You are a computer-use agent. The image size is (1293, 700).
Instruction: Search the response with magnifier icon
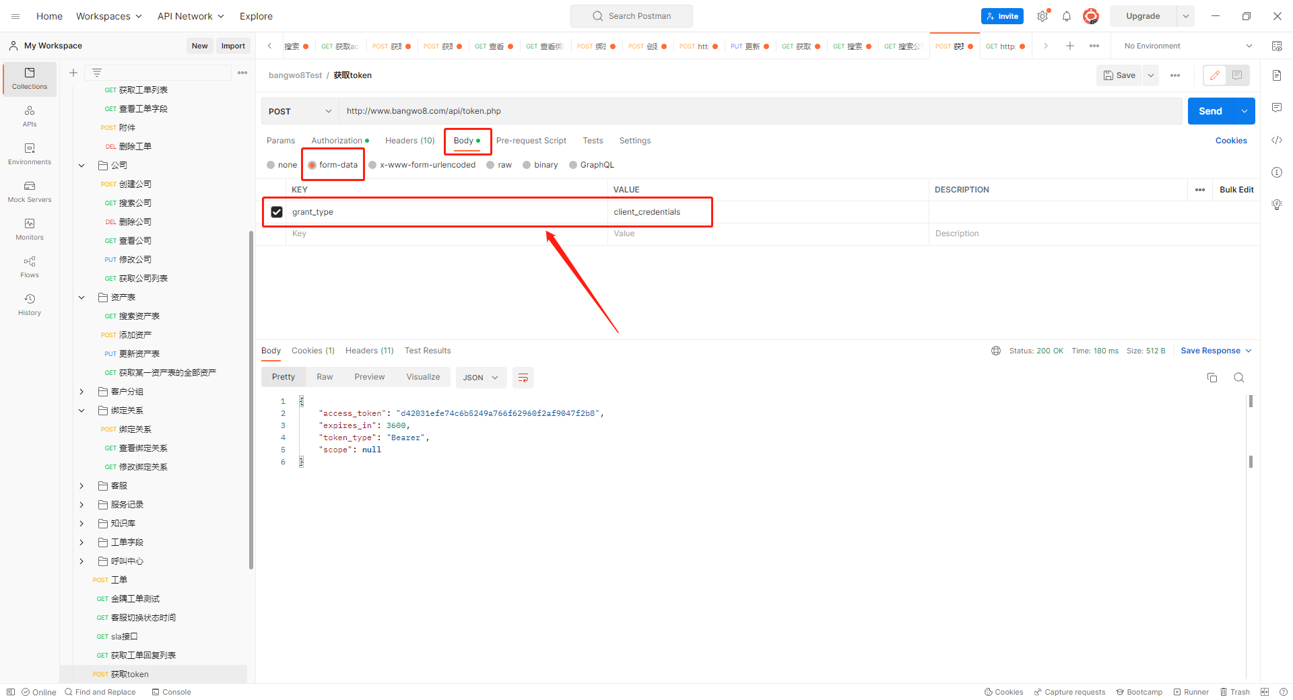click(1239, 378)
